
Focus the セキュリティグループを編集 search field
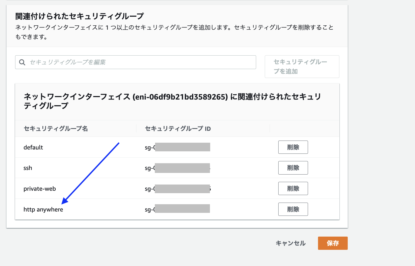pos(140,62)
